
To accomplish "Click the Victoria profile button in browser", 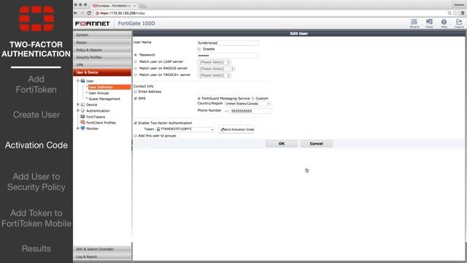I will pyautogui.click(x=459, y=4).
